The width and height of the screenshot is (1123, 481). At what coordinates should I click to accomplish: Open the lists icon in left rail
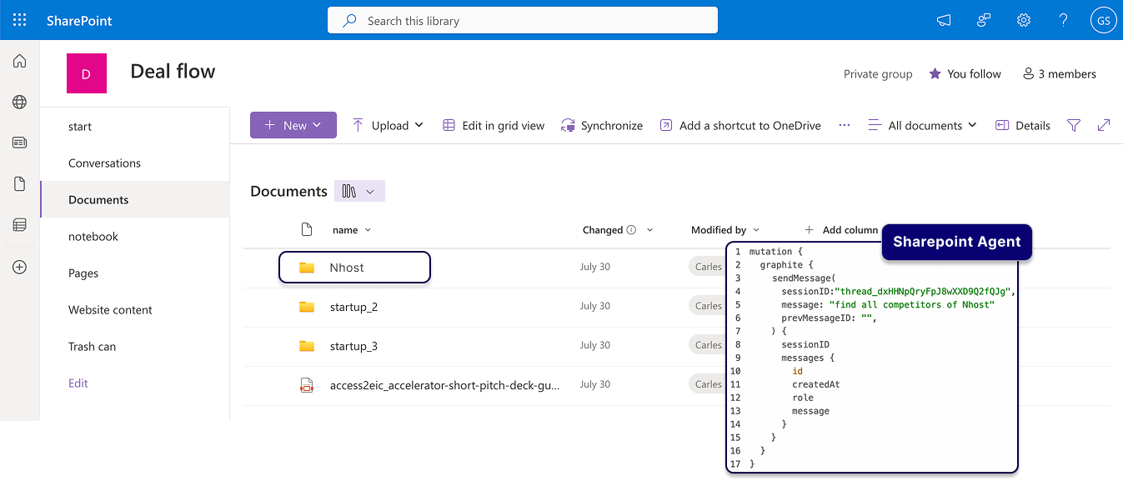(19, 225)
